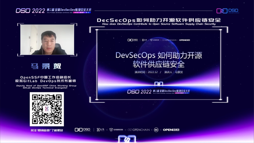
Task: Click the DSO 2022 banner at slide bottom
Action: (158, 92)
